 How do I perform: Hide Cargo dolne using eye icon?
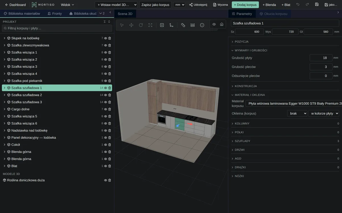(x=105, y=109)
